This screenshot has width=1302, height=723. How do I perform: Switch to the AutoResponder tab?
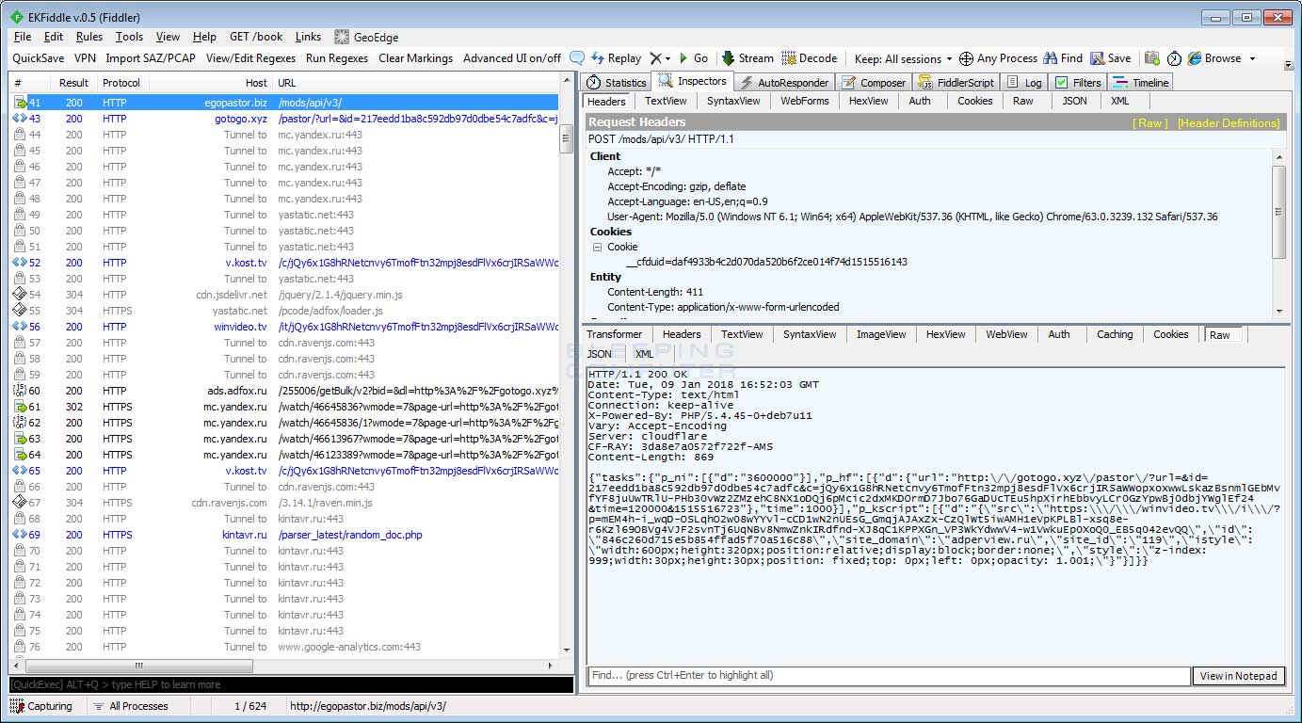click(x=783, y=83)
